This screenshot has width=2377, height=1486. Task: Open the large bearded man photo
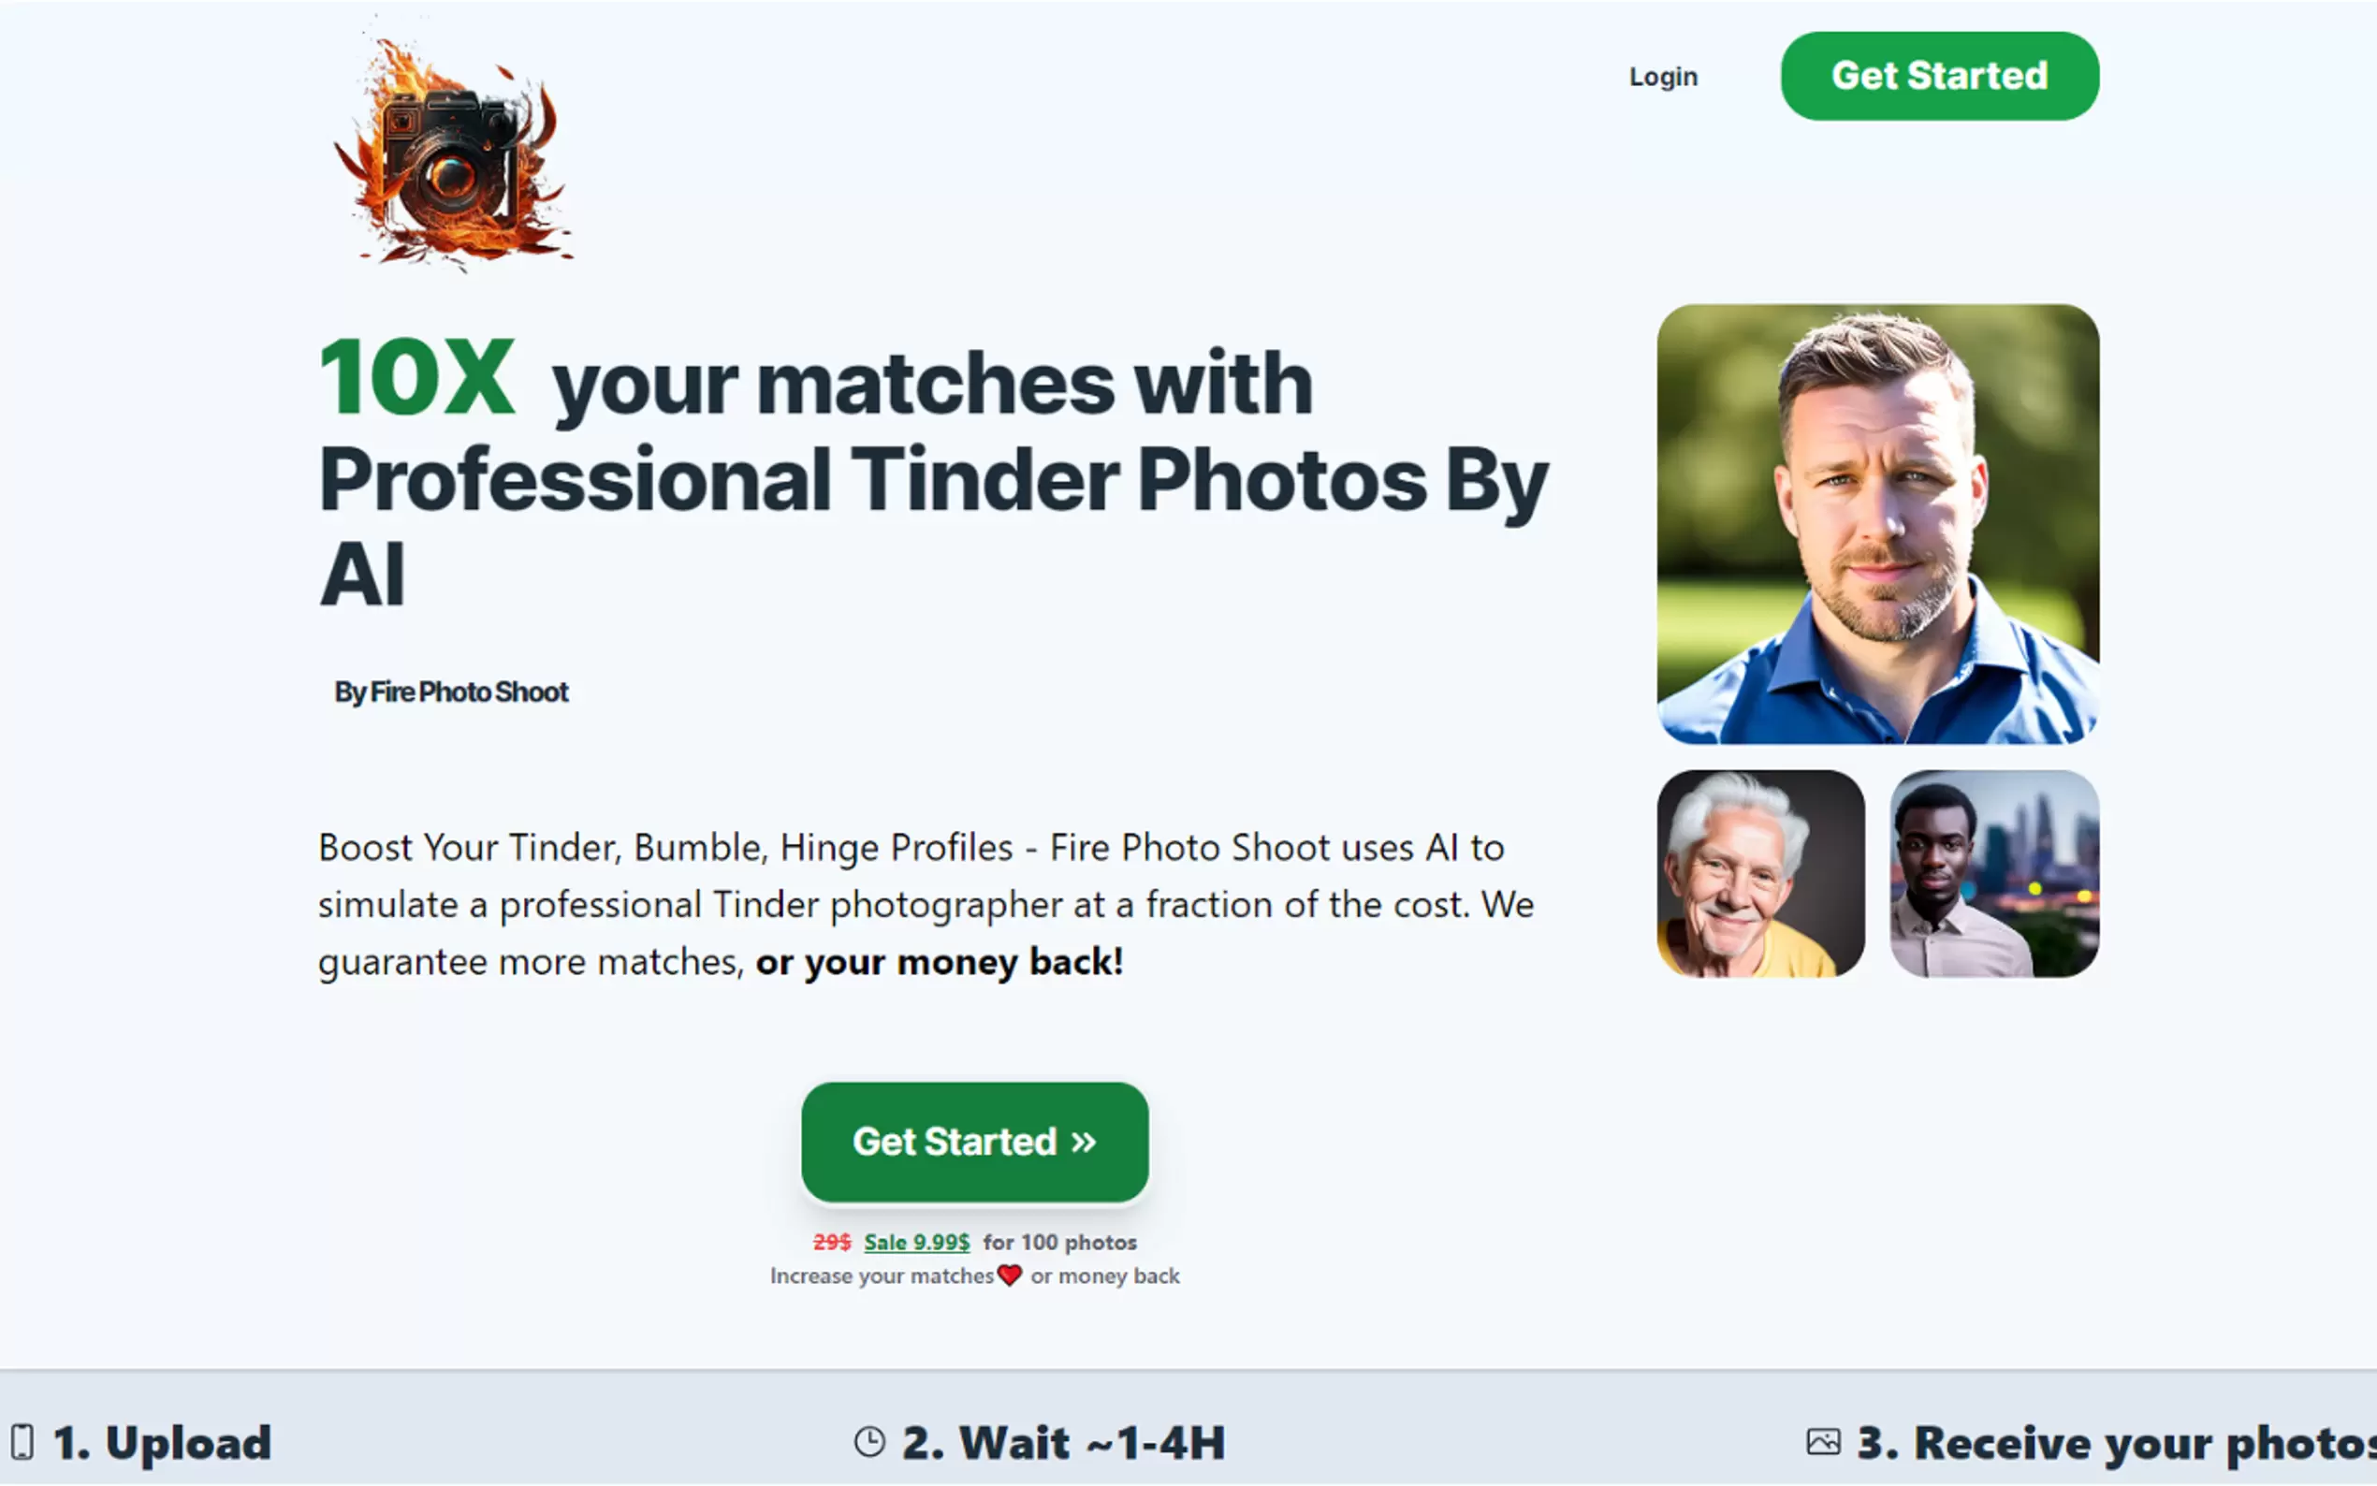pyautogui.click(x=1878, y=524)
